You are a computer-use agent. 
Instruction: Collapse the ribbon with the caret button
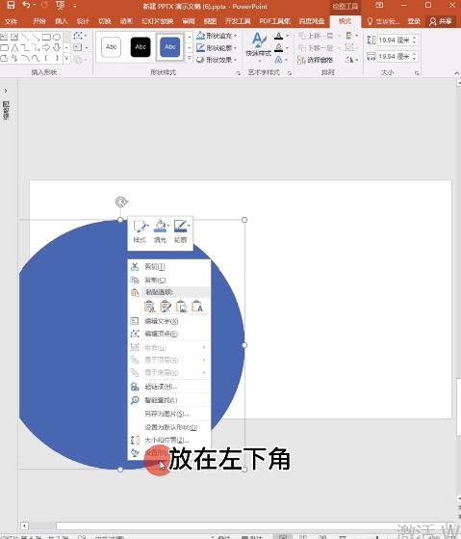456,73
